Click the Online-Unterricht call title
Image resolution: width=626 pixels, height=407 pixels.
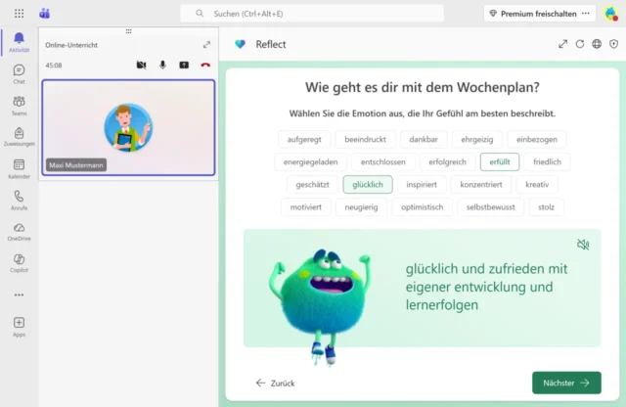[71, 45]
